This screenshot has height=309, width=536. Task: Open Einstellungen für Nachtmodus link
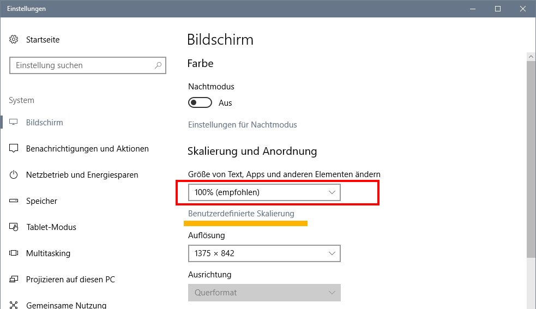point(243,125)
